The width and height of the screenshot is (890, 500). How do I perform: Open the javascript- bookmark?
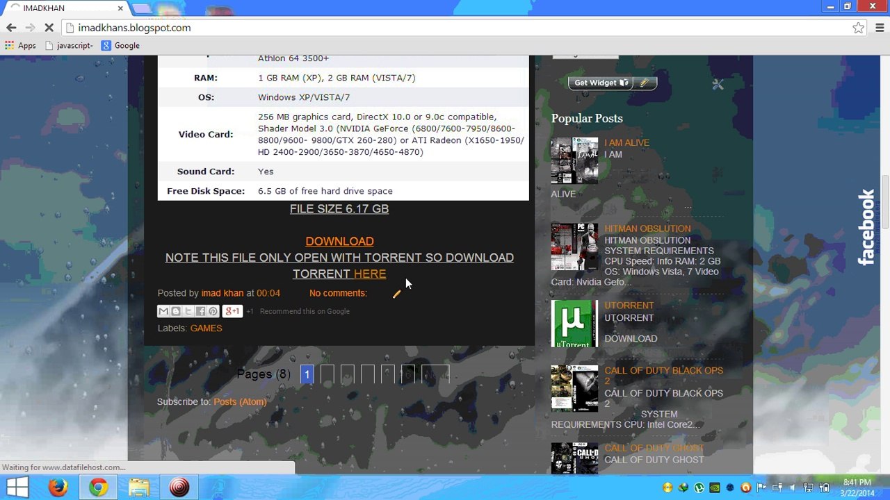[x=68, y=45]
